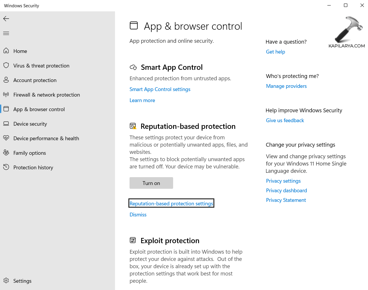368x290 pixels.
Task: Dismiss the reputation-based protection warning
Action: [138, 215]
